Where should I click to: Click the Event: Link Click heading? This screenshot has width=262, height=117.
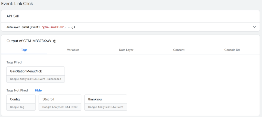pos(17,4)
